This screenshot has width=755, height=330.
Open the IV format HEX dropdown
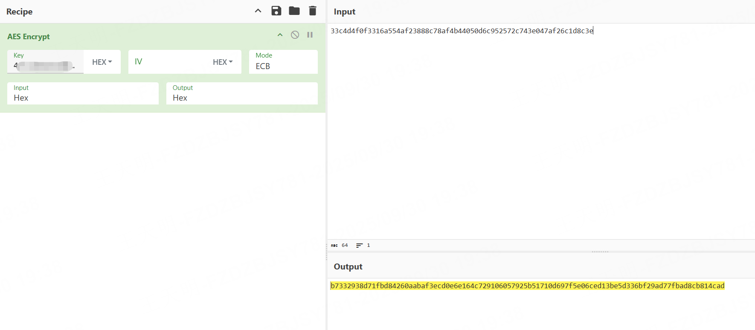223,62
